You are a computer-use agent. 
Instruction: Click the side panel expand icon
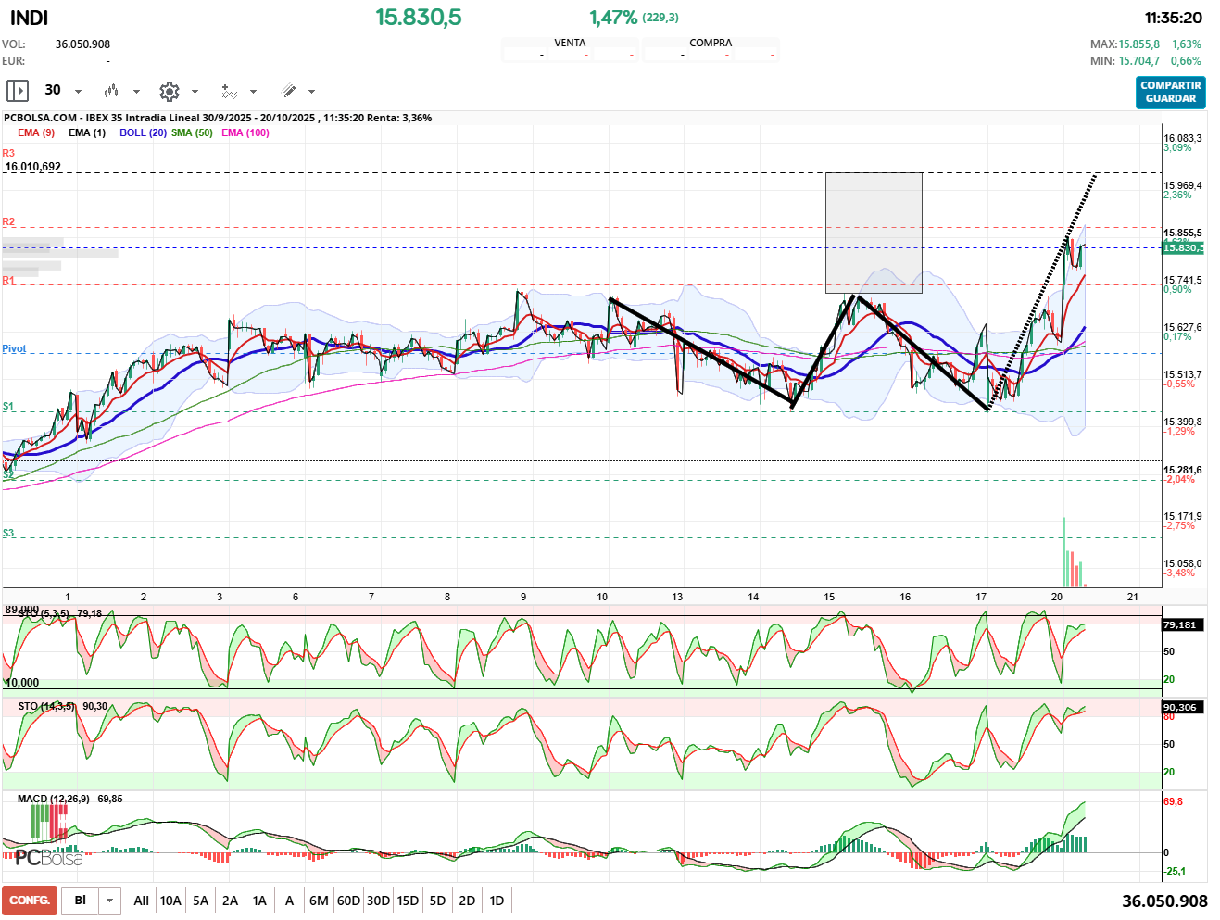tap(18, 91)
